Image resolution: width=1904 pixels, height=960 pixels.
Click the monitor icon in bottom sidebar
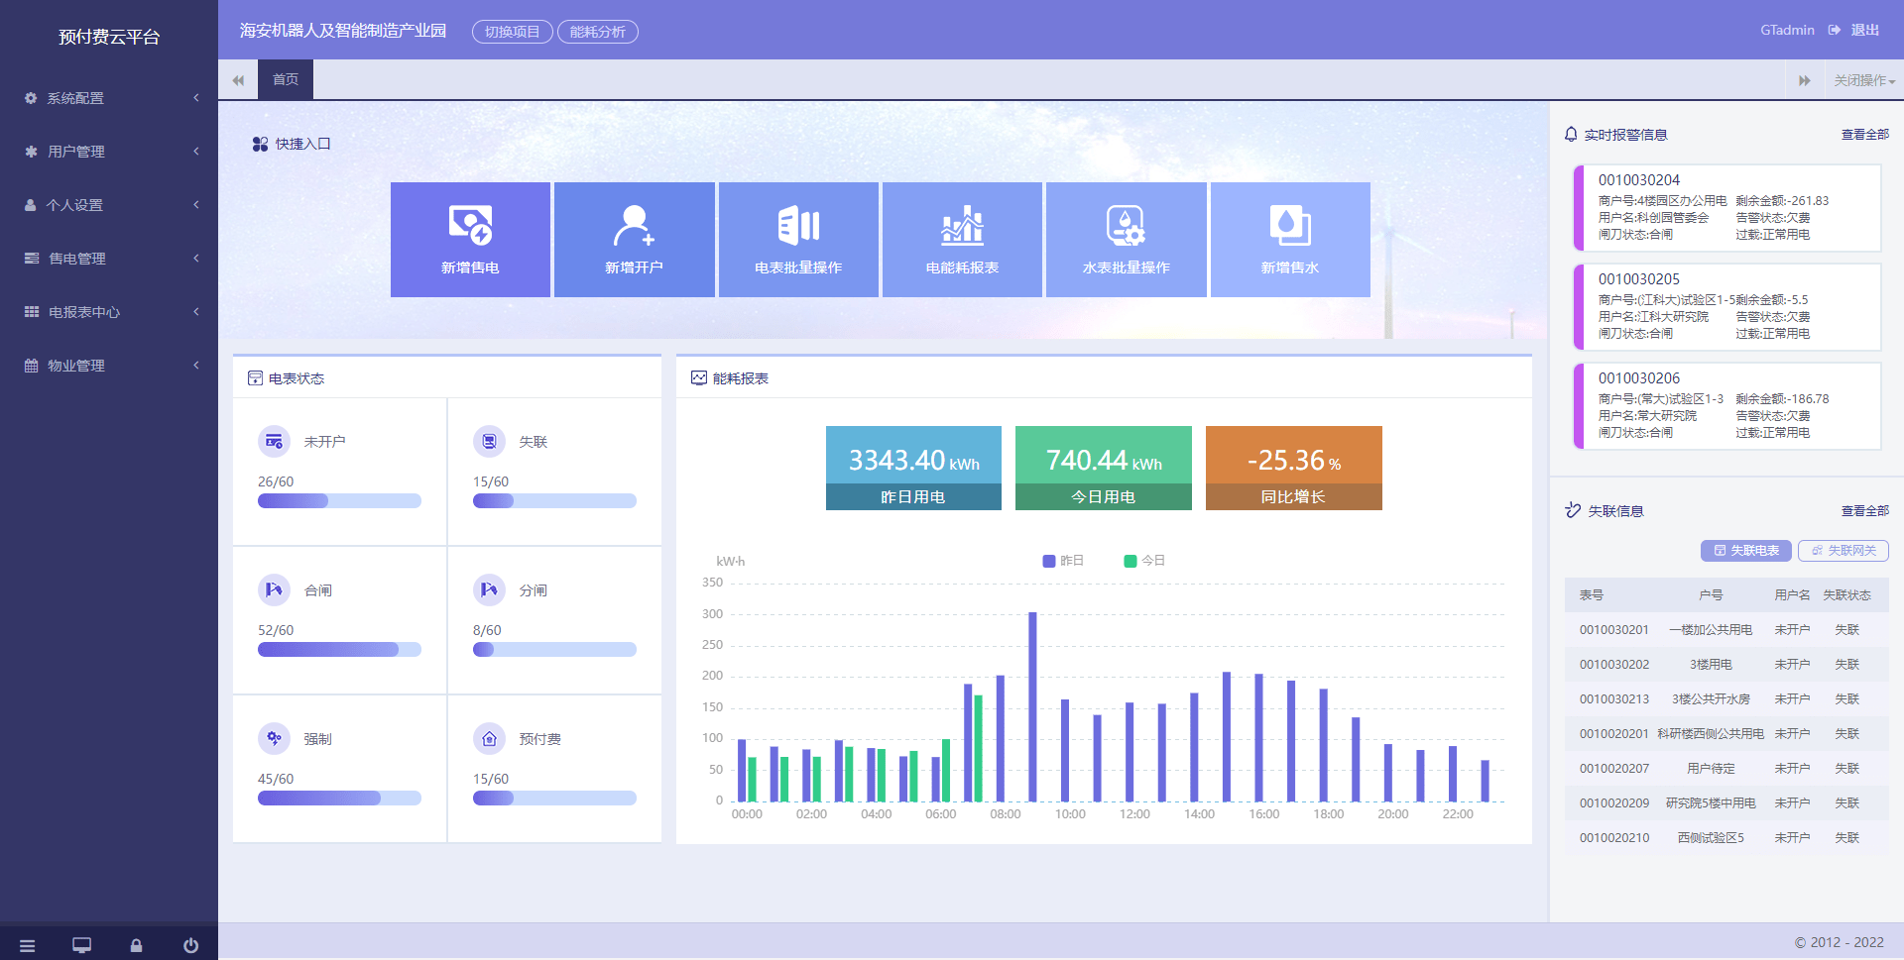click(81, 945)
